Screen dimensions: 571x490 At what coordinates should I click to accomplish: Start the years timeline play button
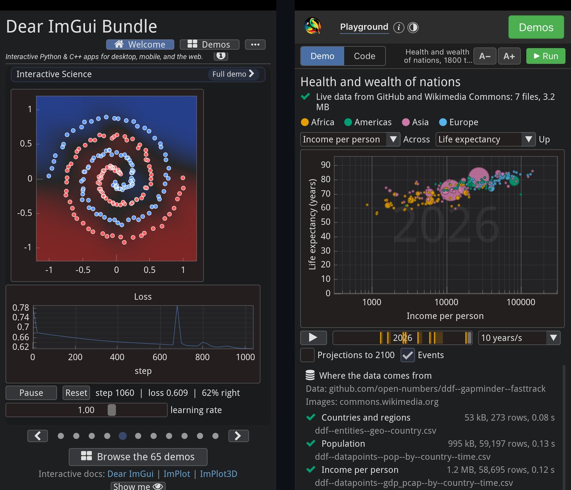(x=314, y=338)
